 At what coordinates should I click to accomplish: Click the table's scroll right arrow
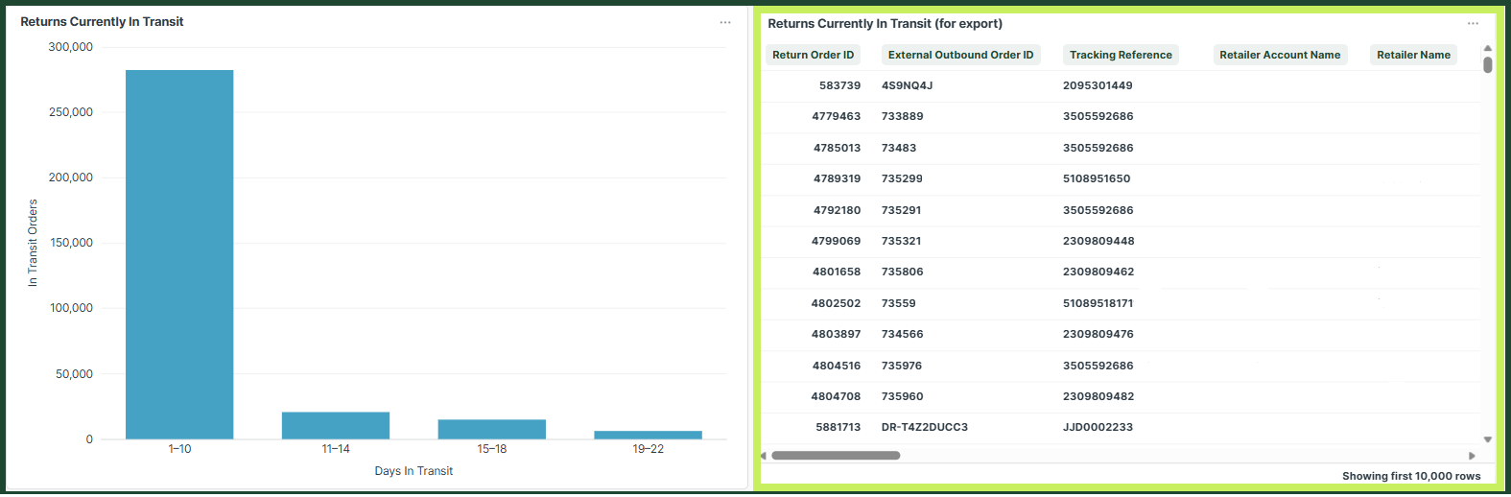pos(1472,456)
